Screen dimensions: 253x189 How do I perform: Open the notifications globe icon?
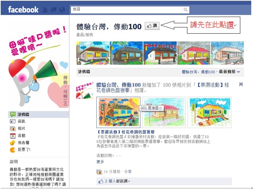click(x=62, y=10)
